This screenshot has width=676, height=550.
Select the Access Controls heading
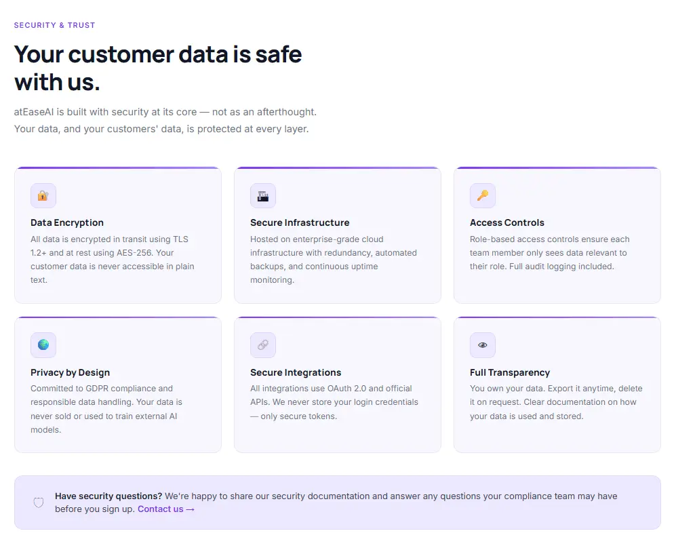tap(507, 222)
